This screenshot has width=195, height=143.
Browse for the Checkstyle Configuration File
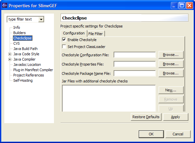point(171,55)
